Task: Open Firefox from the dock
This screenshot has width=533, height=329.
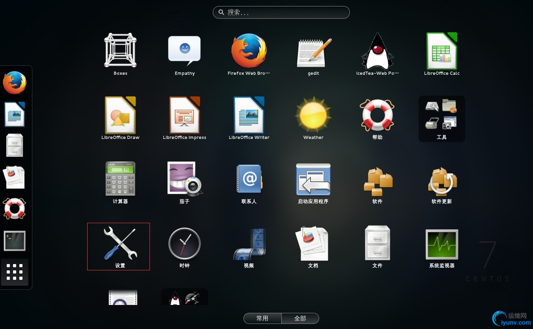Action: [x=15, y=83]
